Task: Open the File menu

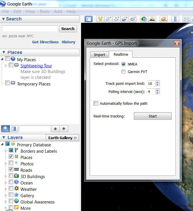Action: [5, 12]
